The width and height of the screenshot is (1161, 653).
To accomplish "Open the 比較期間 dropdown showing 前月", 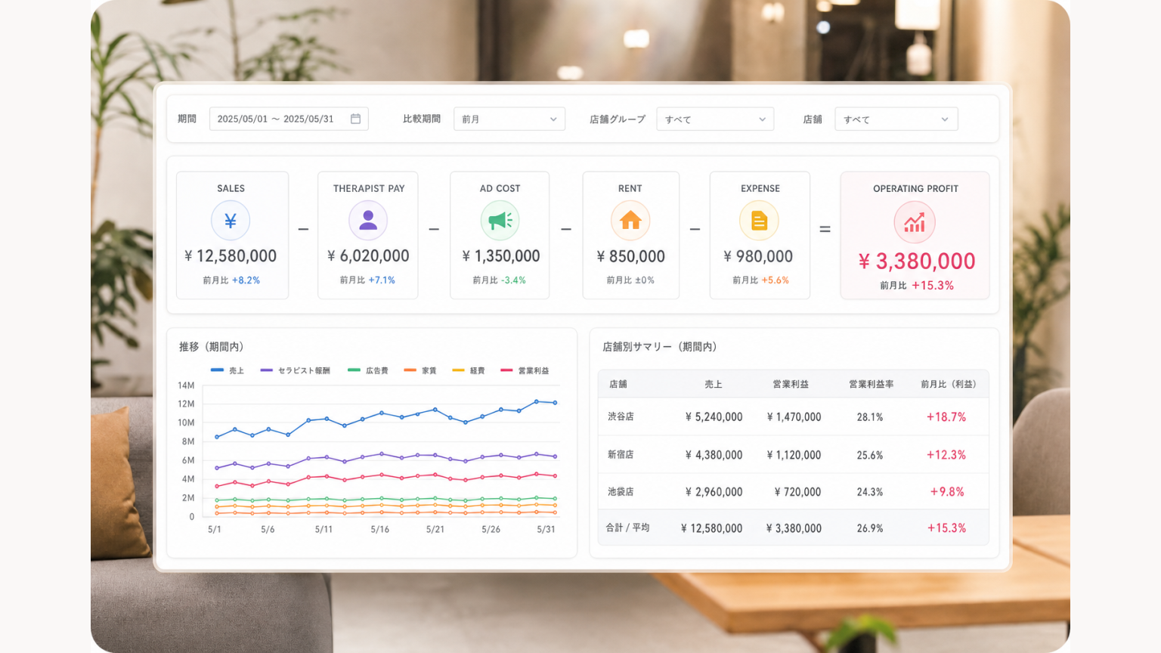I will point(509,119).
